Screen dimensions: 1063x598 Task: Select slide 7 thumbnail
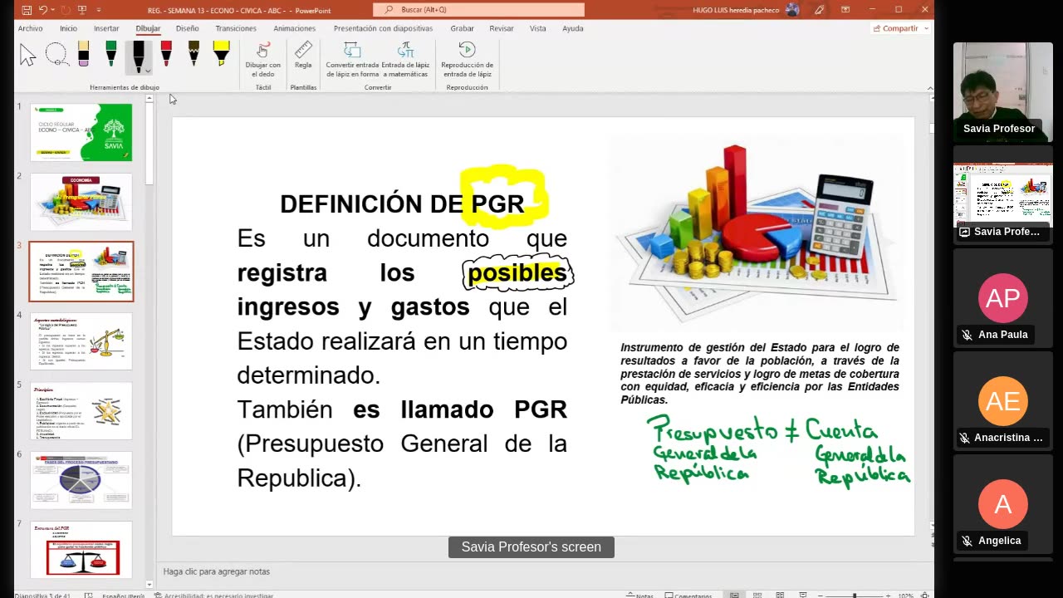(x=81, y=549)
